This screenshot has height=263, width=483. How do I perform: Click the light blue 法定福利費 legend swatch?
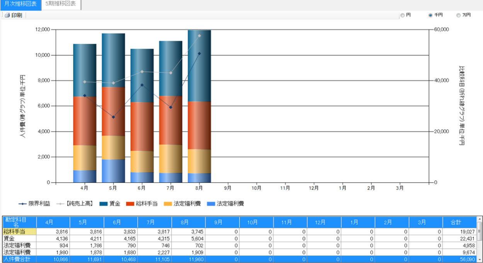pos(211,203)
